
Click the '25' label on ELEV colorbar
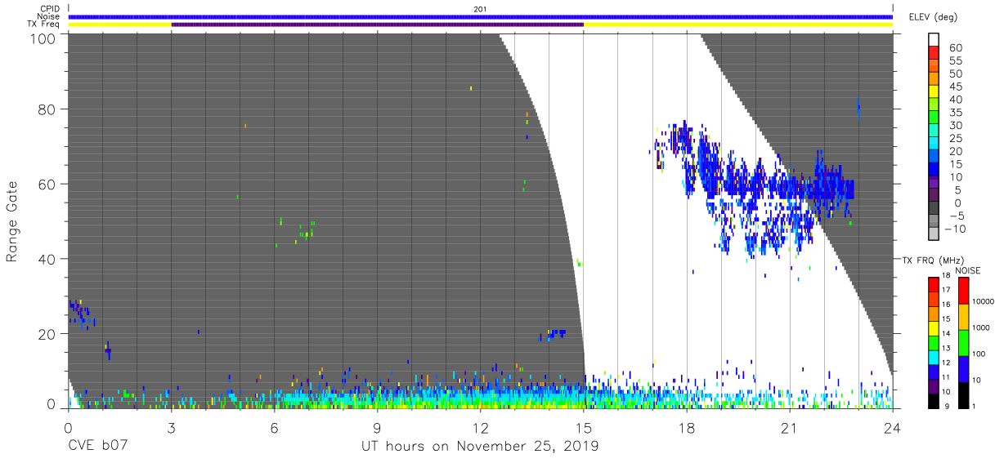(x=955, y=138)
